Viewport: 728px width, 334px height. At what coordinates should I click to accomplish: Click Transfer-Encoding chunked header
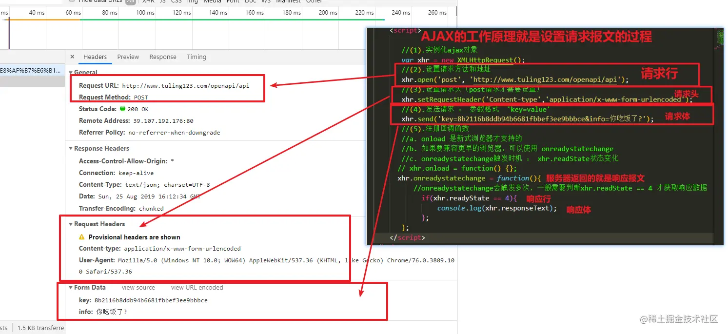[x=121, y=208]
